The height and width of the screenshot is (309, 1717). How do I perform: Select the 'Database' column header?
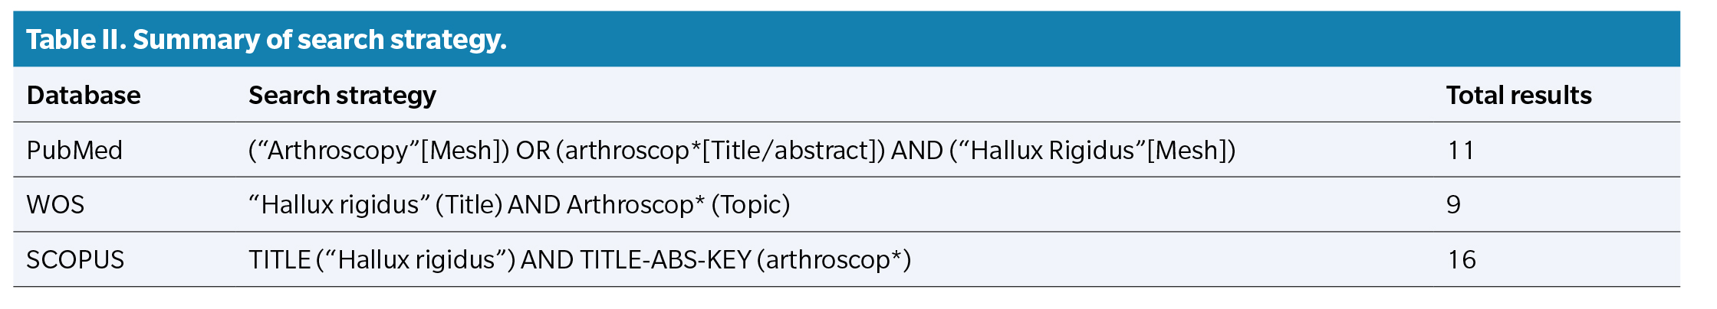(84, 95)
